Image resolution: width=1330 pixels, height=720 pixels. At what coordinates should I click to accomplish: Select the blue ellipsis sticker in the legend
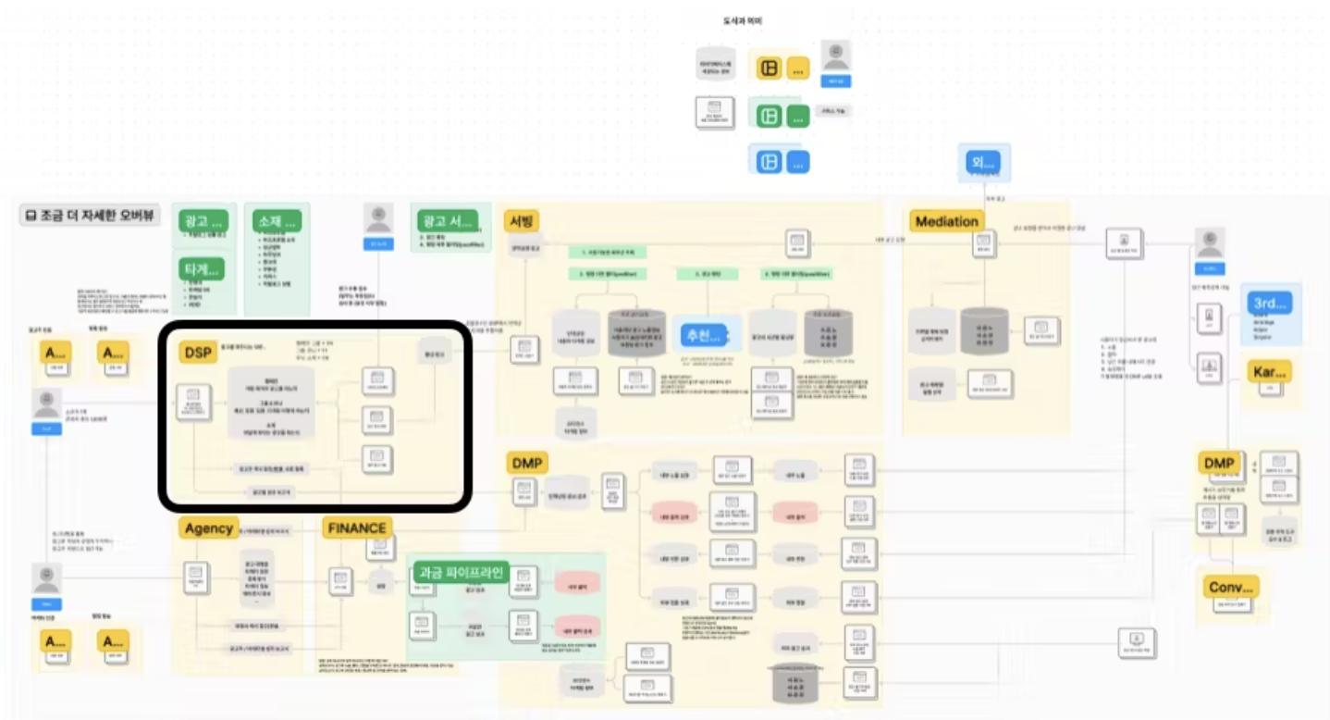click(797, 162)
